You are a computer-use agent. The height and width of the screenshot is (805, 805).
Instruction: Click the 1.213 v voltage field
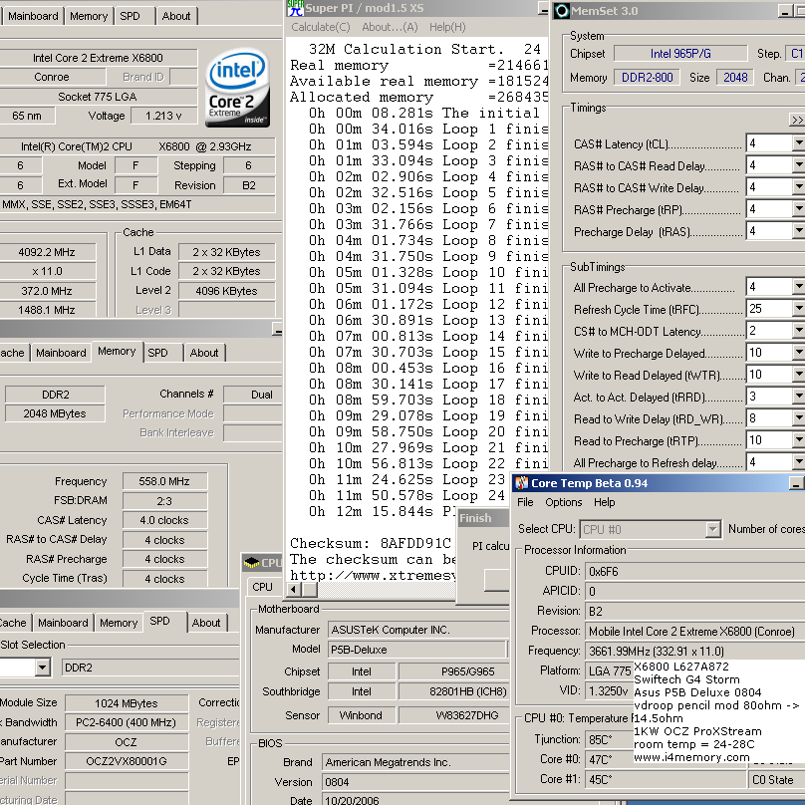pyautogui.click(x=163, y=116)
